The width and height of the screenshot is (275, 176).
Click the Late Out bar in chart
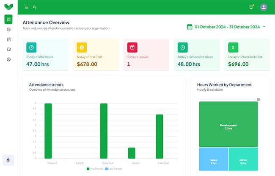(x=159, y=136)
